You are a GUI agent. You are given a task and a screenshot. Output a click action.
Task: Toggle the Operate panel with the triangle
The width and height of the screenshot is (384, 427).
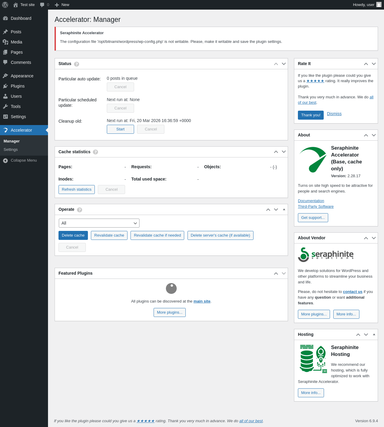click(x=284, y=210)
